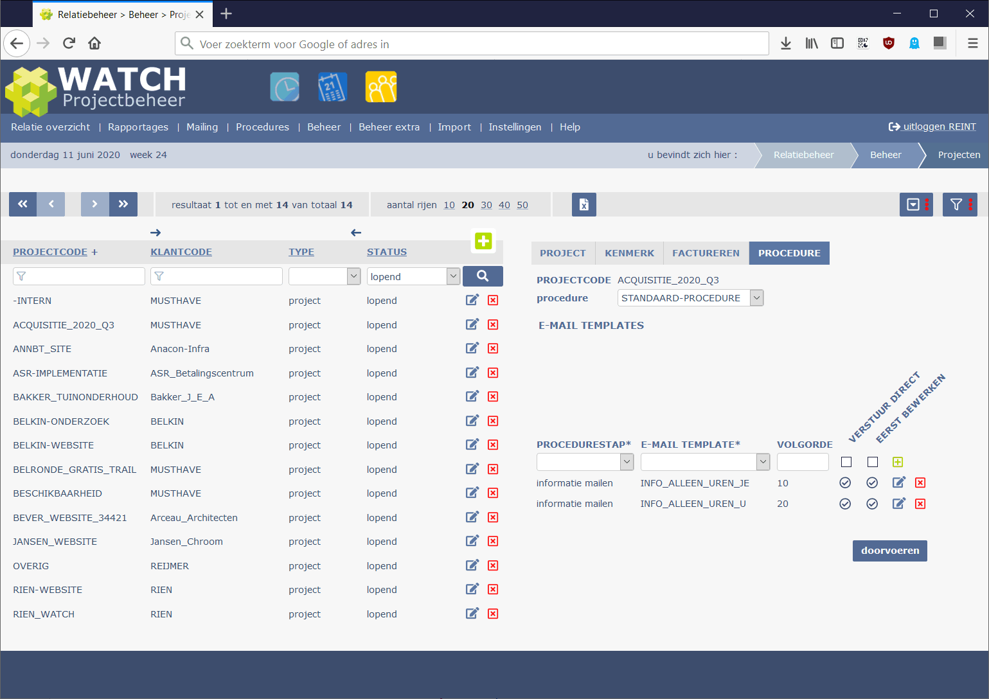Switch to the FACTUREREN tab
Screen dimensions: 989x699
click(706, 253)
